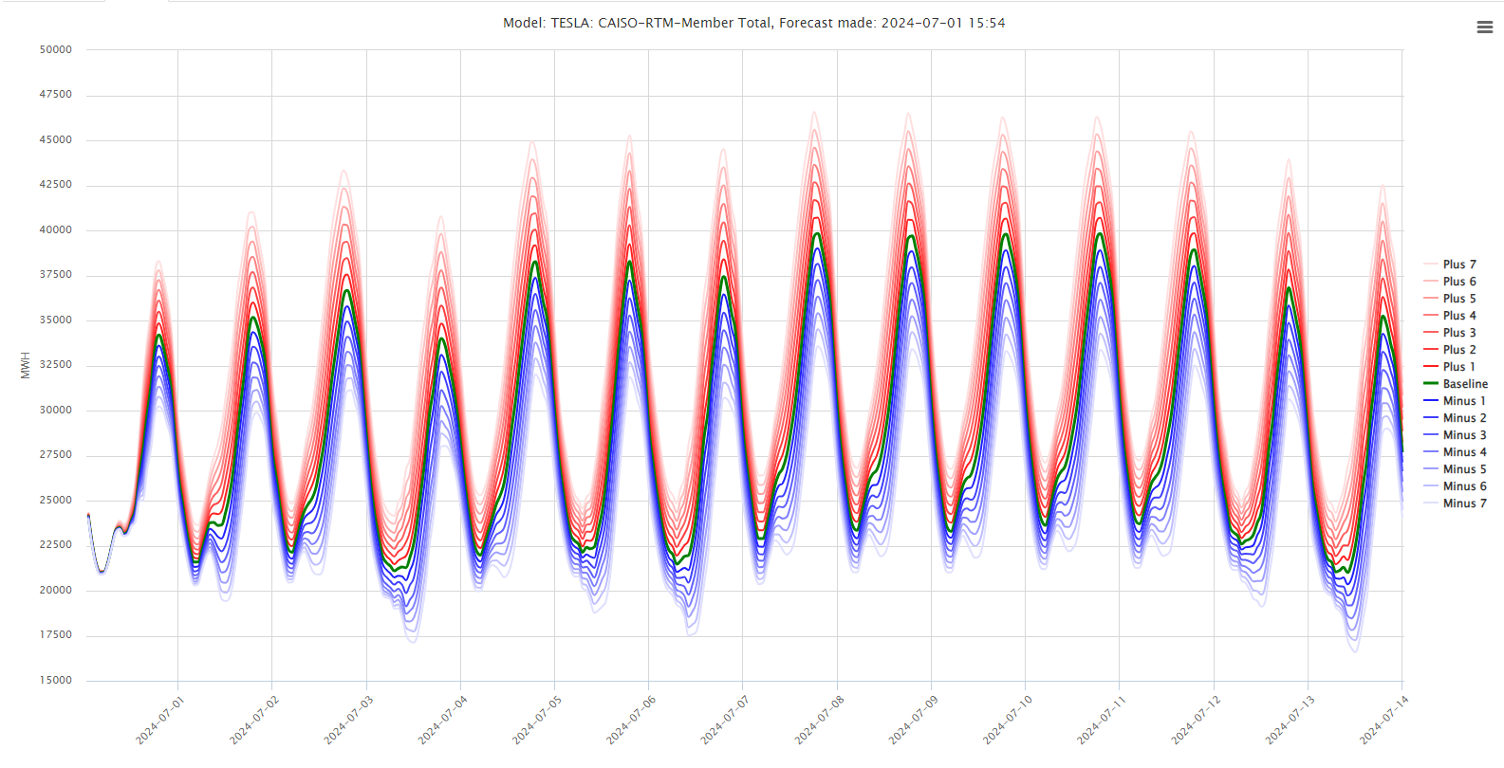Toggle the Minus 4 legend item

(1455, 452)
